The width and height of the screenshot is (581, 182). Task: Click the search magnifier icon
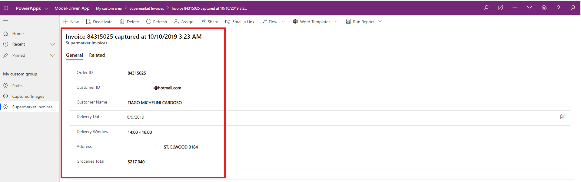click(x=486, y=8)
